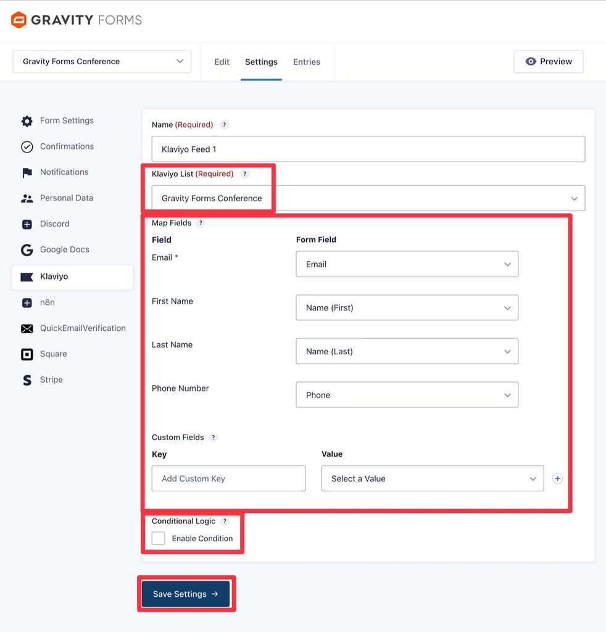This screenshot has width=606, height=632.
Task: Click the Klaviyo Feed 1 name field
Action: [368, 149]
